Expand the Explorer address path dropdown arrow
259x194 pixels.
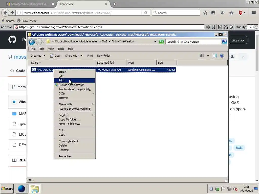155,42
